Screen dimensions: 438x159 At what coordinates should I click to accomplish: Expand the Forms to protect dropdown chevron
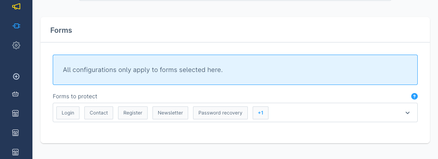pos(408,113)
